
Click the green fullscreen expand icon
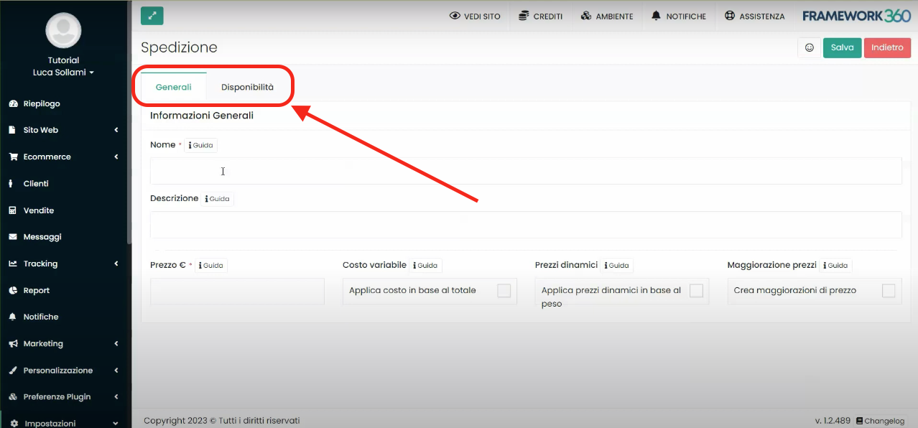click(x=152, y=16)
